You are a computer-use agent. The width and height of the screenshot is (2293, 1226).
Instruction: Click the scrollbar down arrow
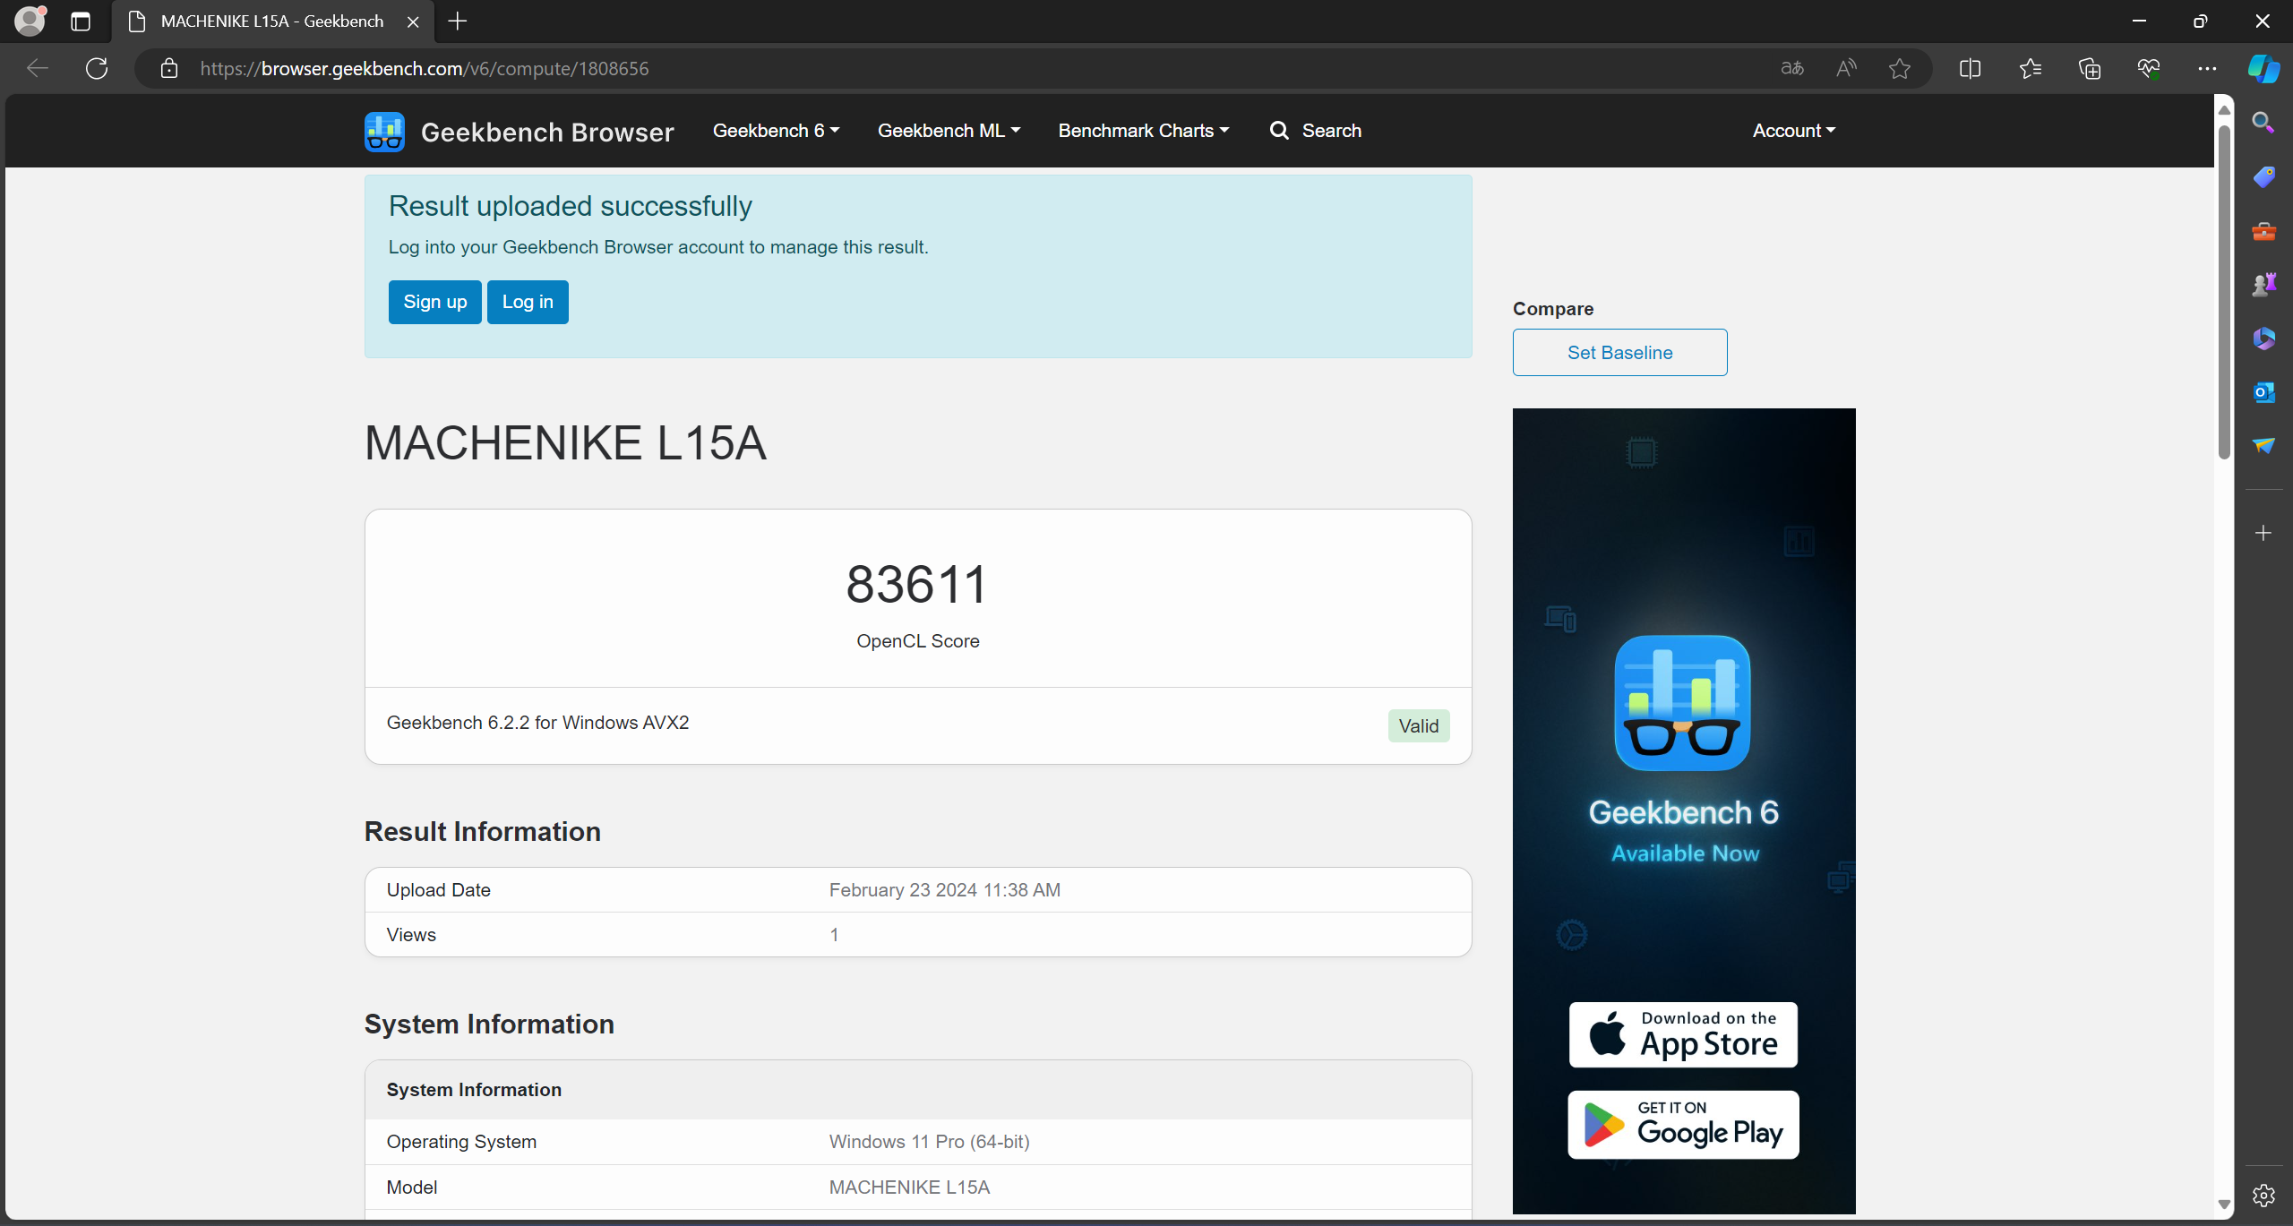pos(2224,1205)
